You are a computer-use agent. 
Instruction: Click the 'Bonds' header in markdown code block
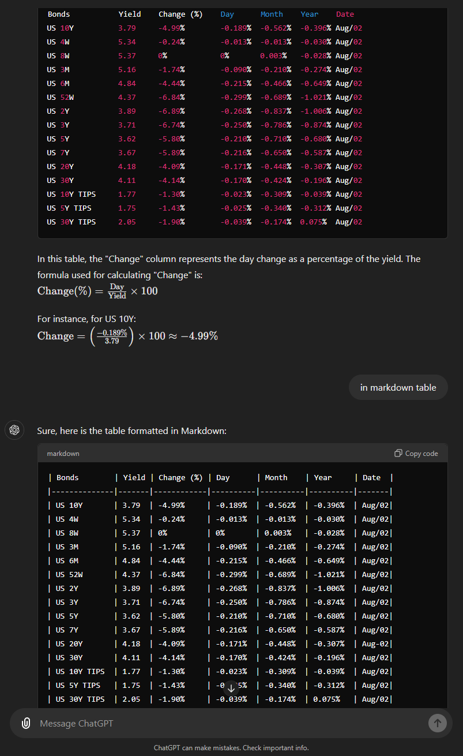(67, 477)
